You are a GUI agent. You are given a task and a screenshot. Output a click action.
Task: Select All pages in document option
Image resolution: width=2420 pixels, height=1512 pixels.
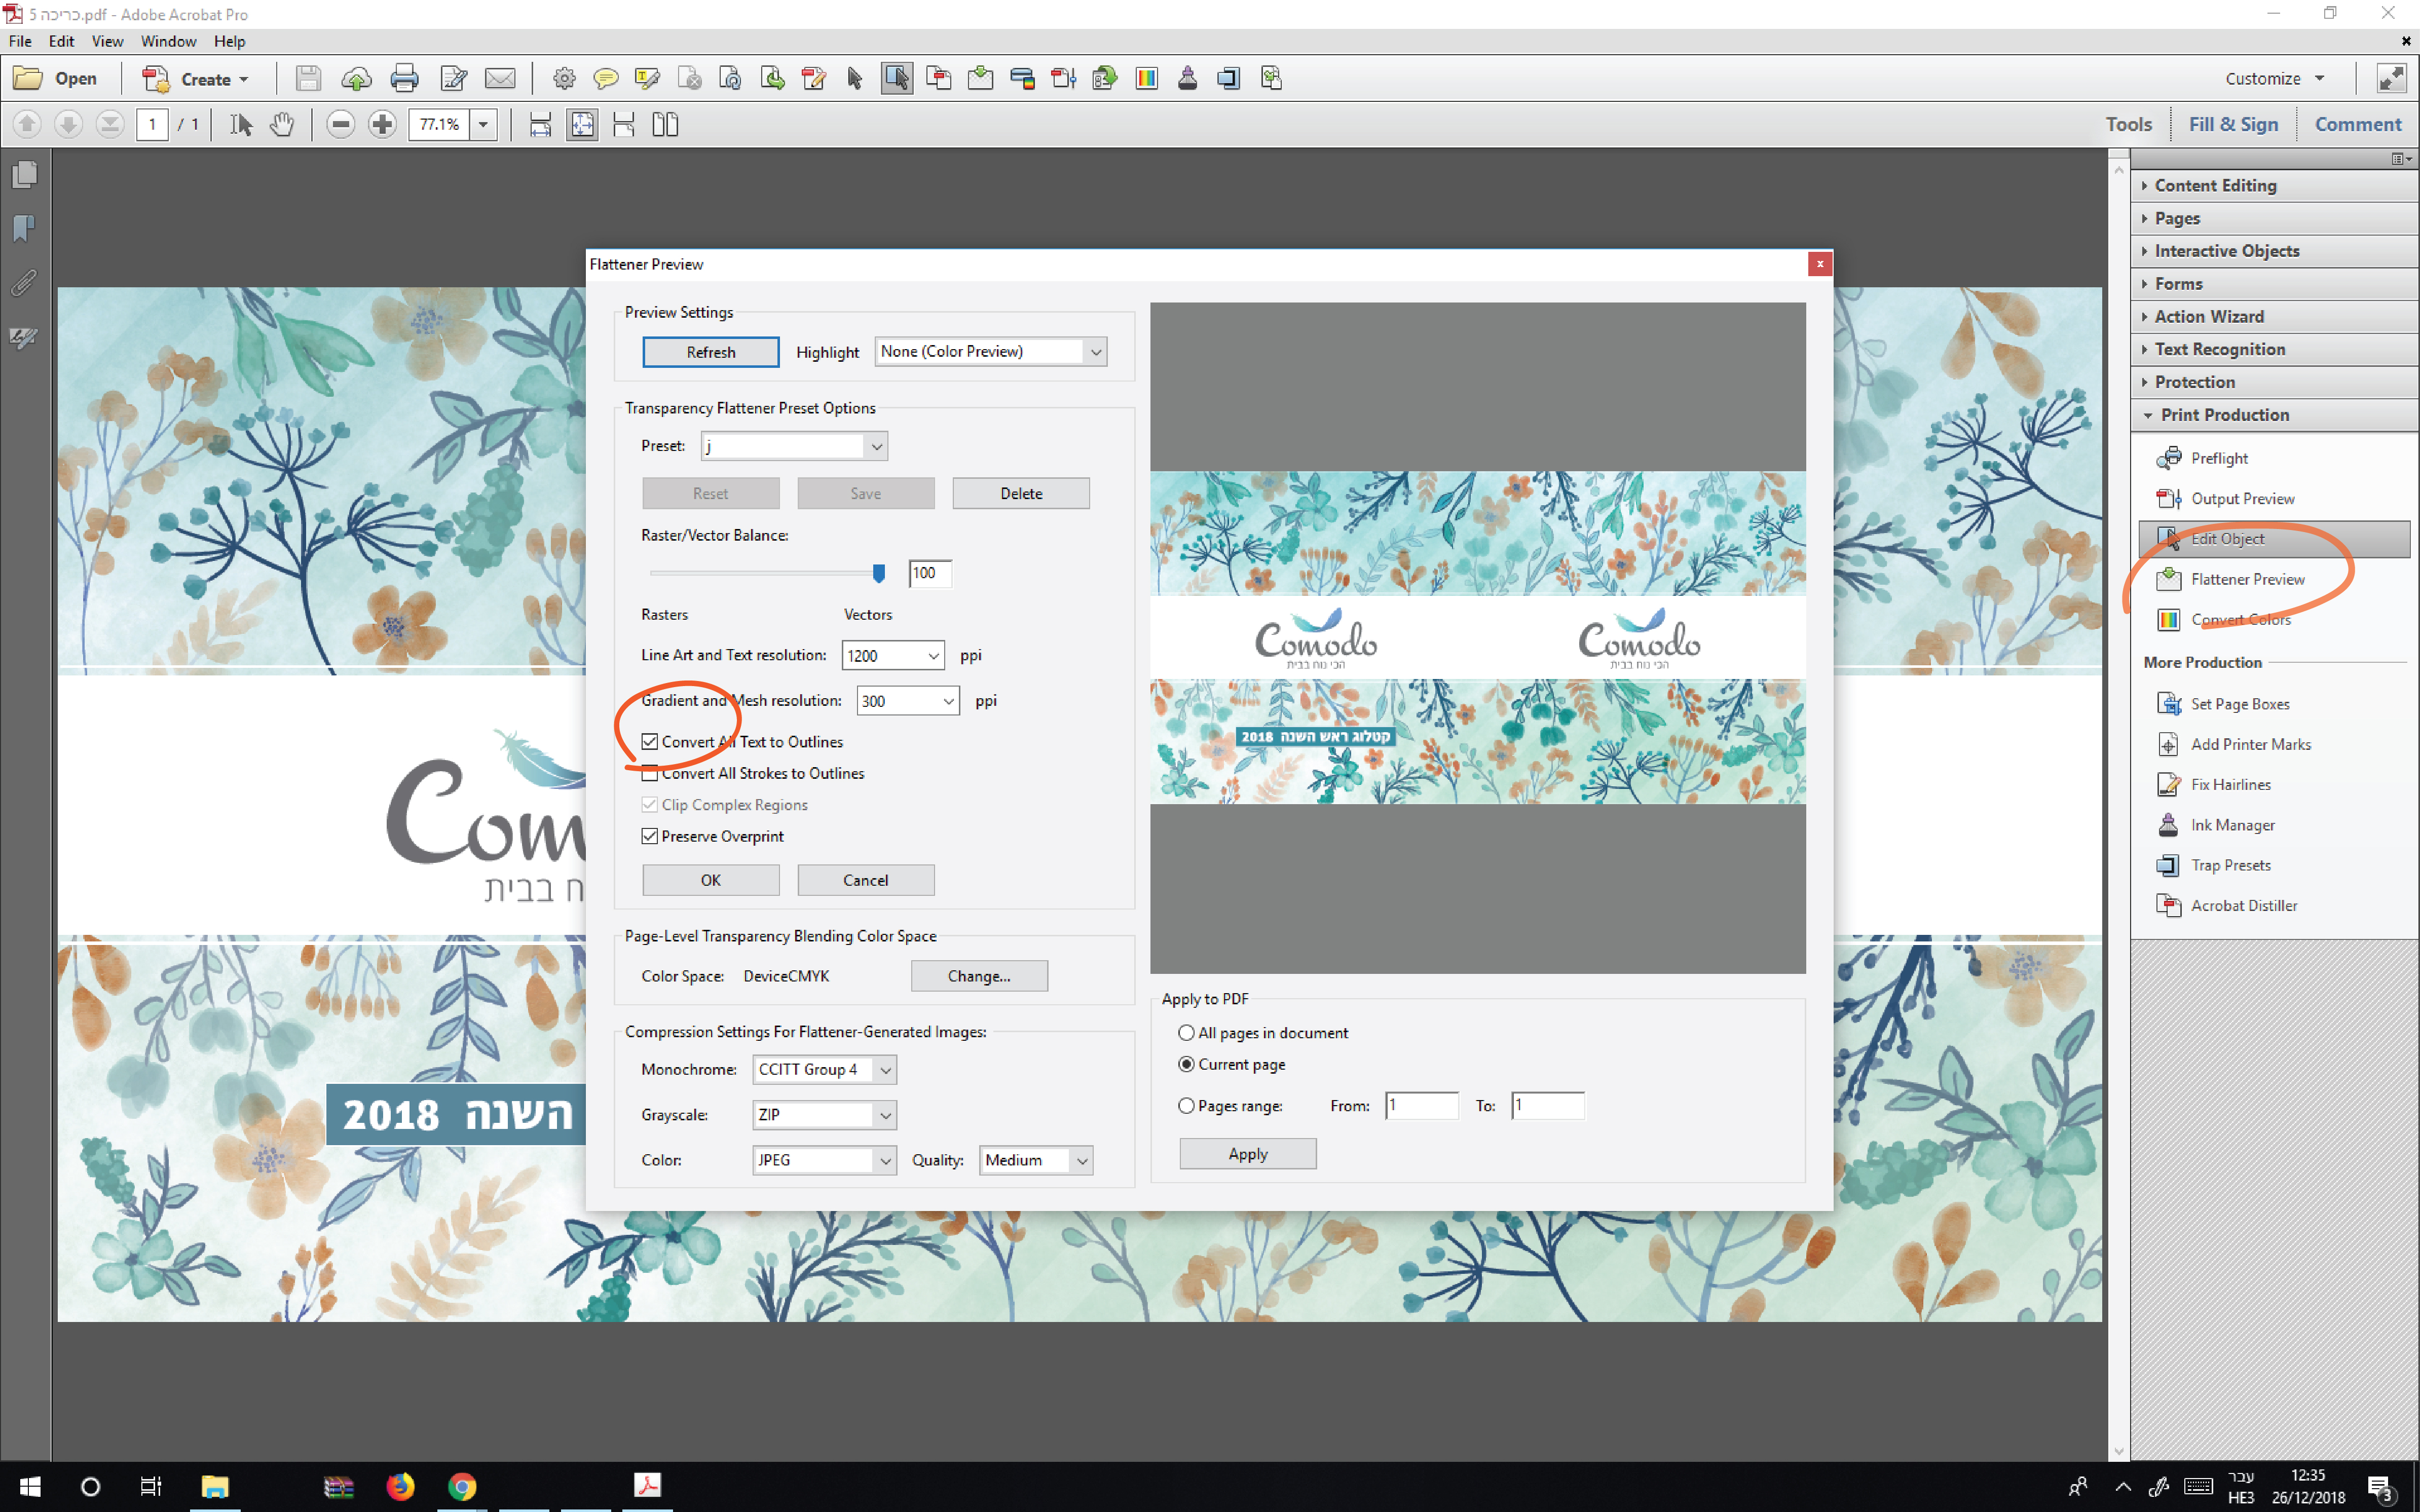[x=1186, y=1032]
